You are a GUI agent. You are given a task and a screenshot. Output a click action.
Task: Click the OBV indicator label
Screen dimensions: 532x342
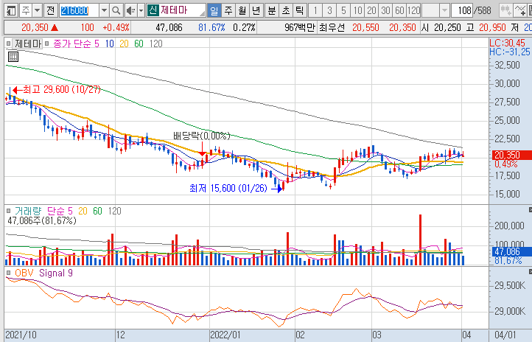[x=24, y=273]
